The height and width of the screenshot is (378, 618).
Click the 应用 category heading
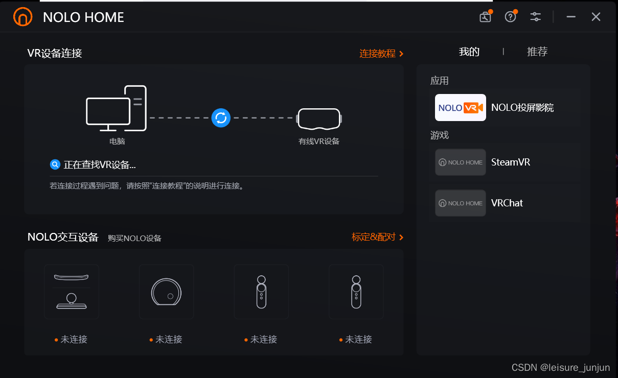point(440,81)
